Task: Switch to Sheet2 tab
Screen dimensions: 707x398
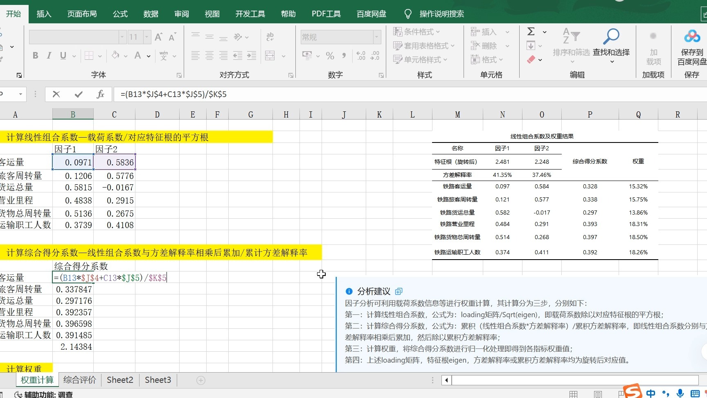Action: pyautogui.click(x=120, y=380)
